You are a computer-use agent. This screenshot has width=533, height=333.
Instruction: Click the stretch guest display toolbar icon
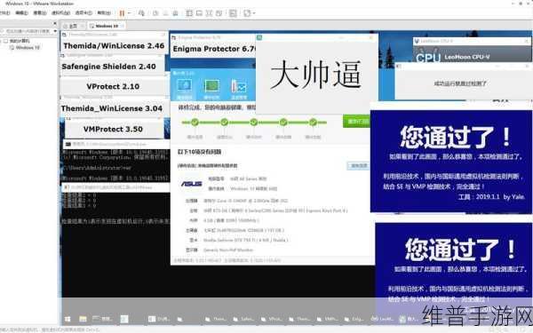point(247,13)
